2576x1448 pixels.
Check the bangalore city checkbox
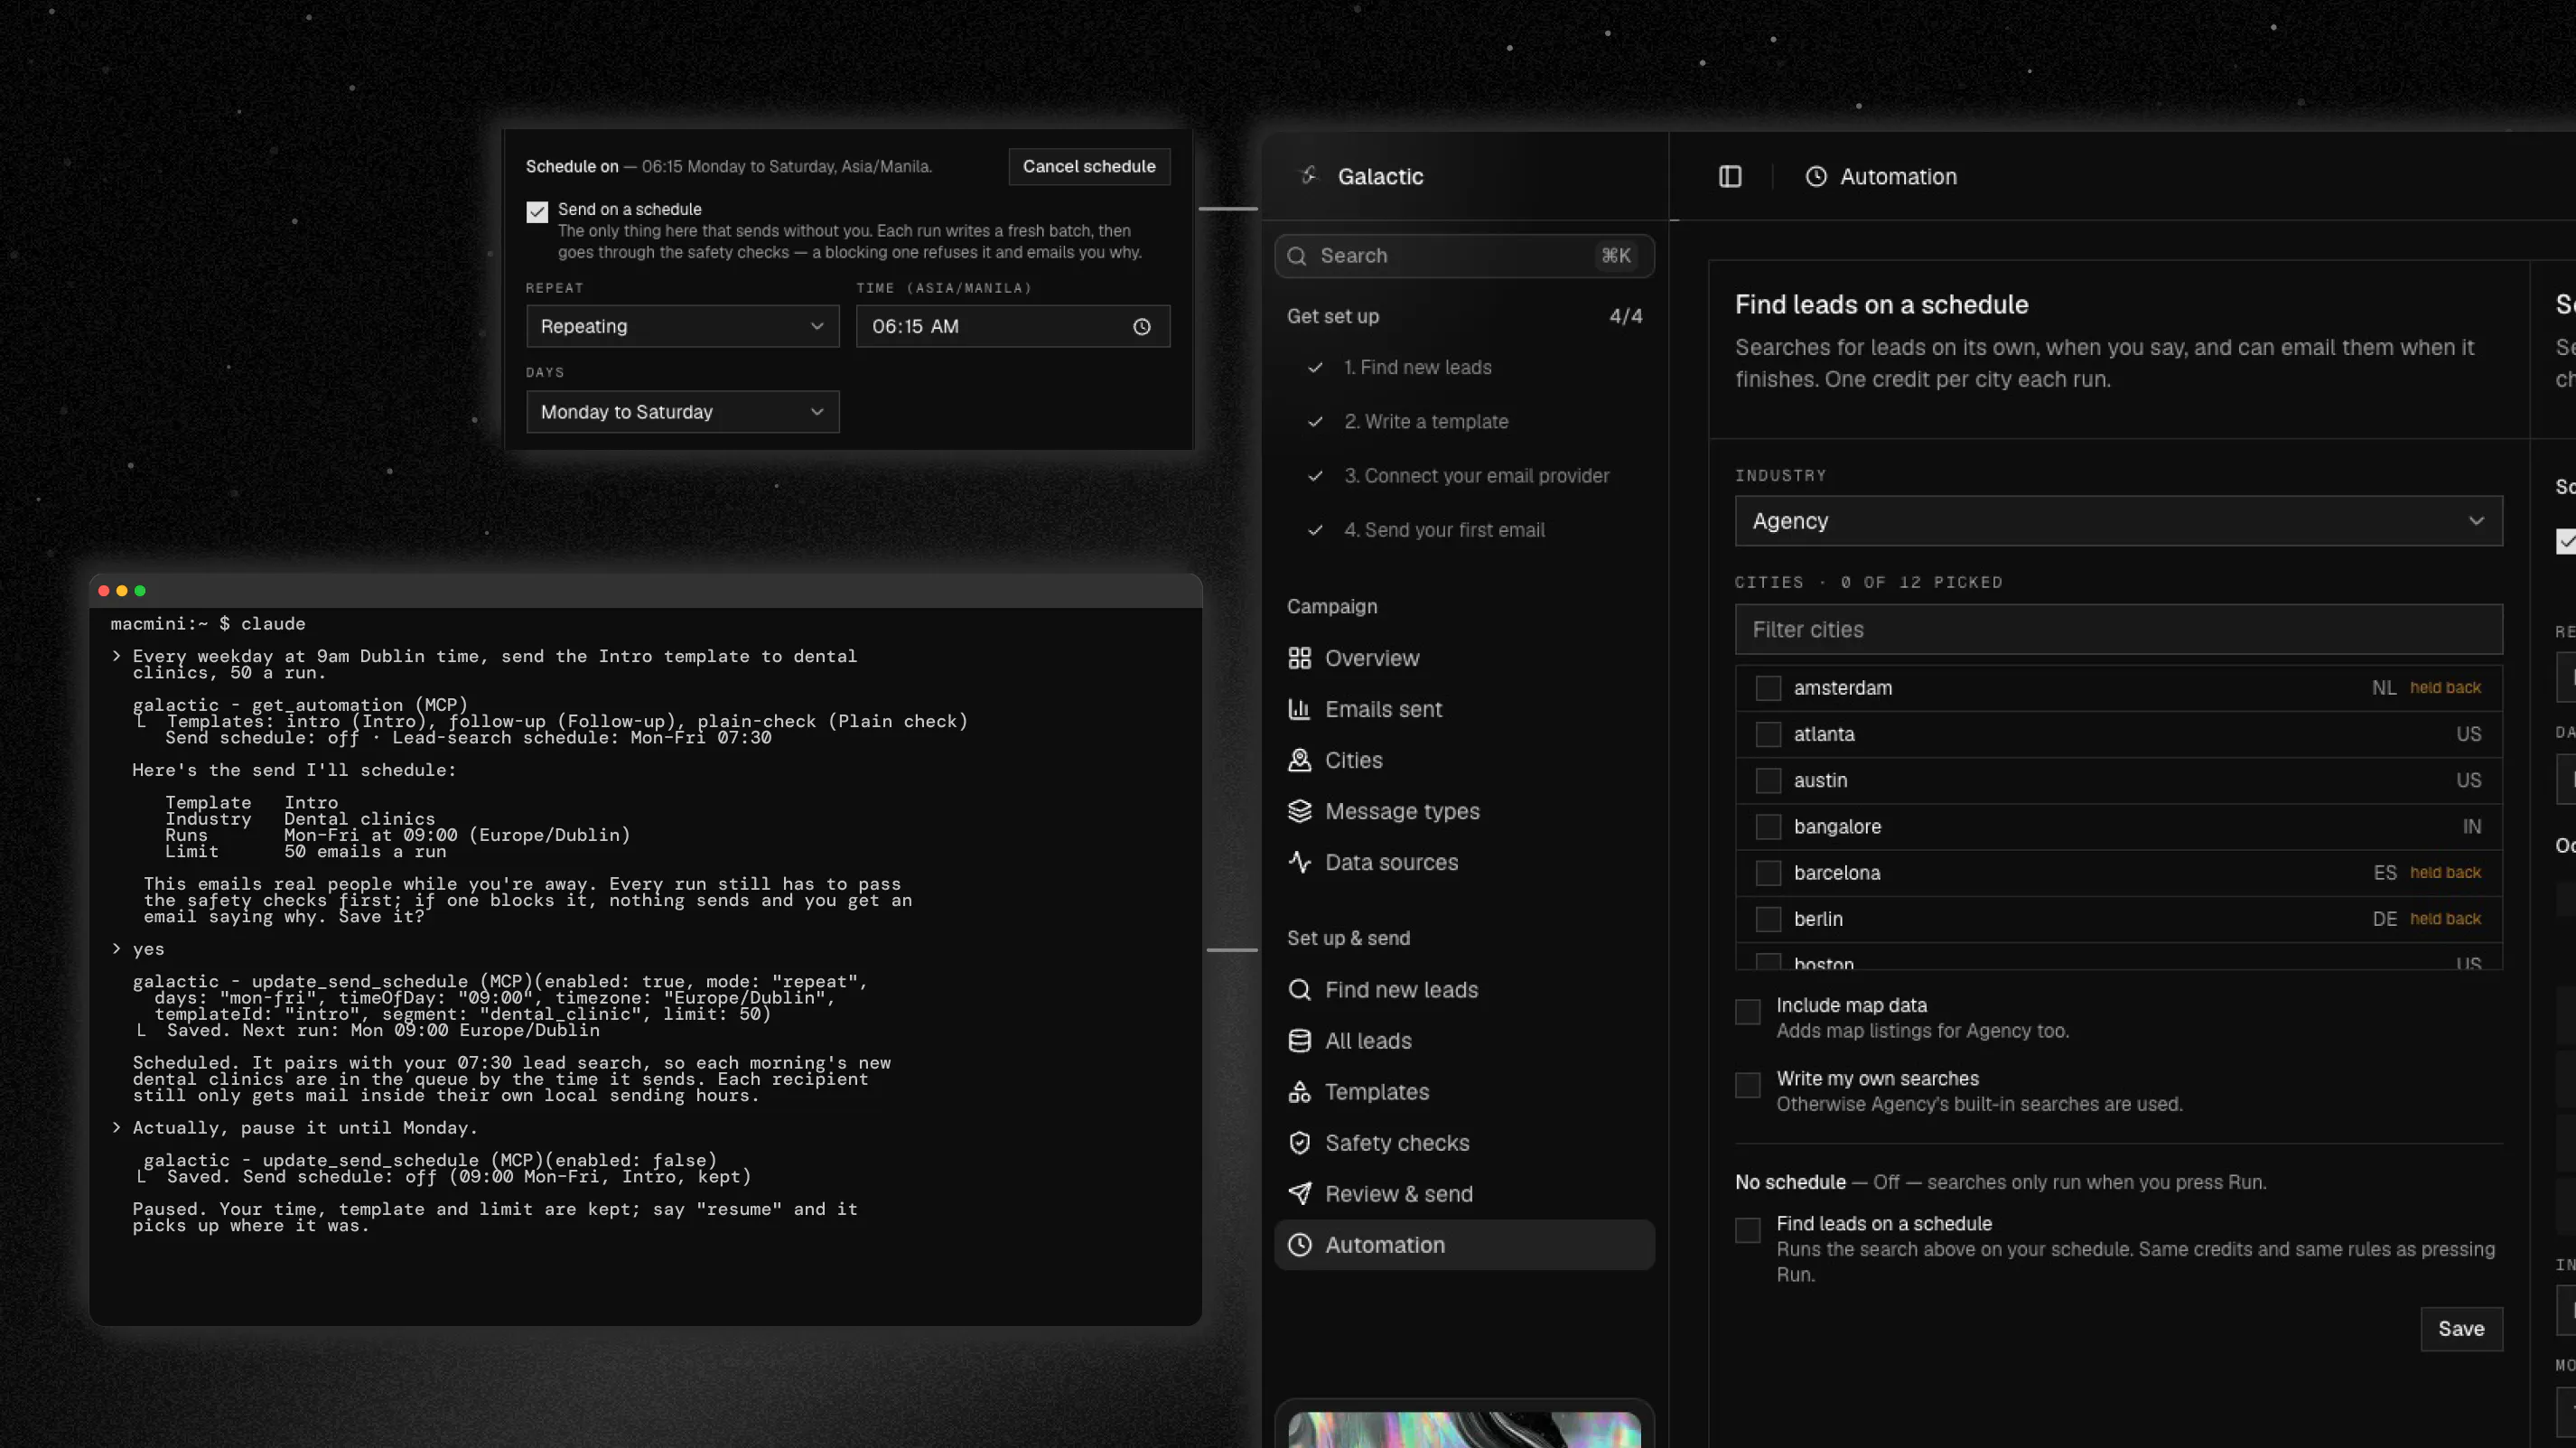(1768, 827)
